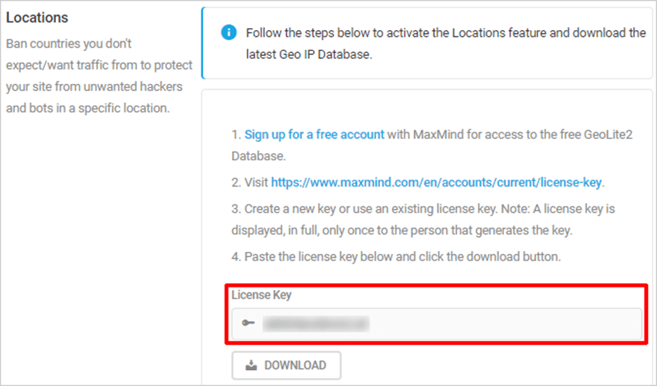Click the 'Ban countries you don't' description text
Viewport: 657px width, 386px height.
(68, 43)
